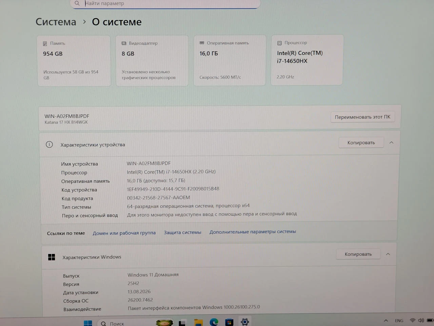Click the Память card disk icon
Screen dimensions: 434x326
[45, 44]
